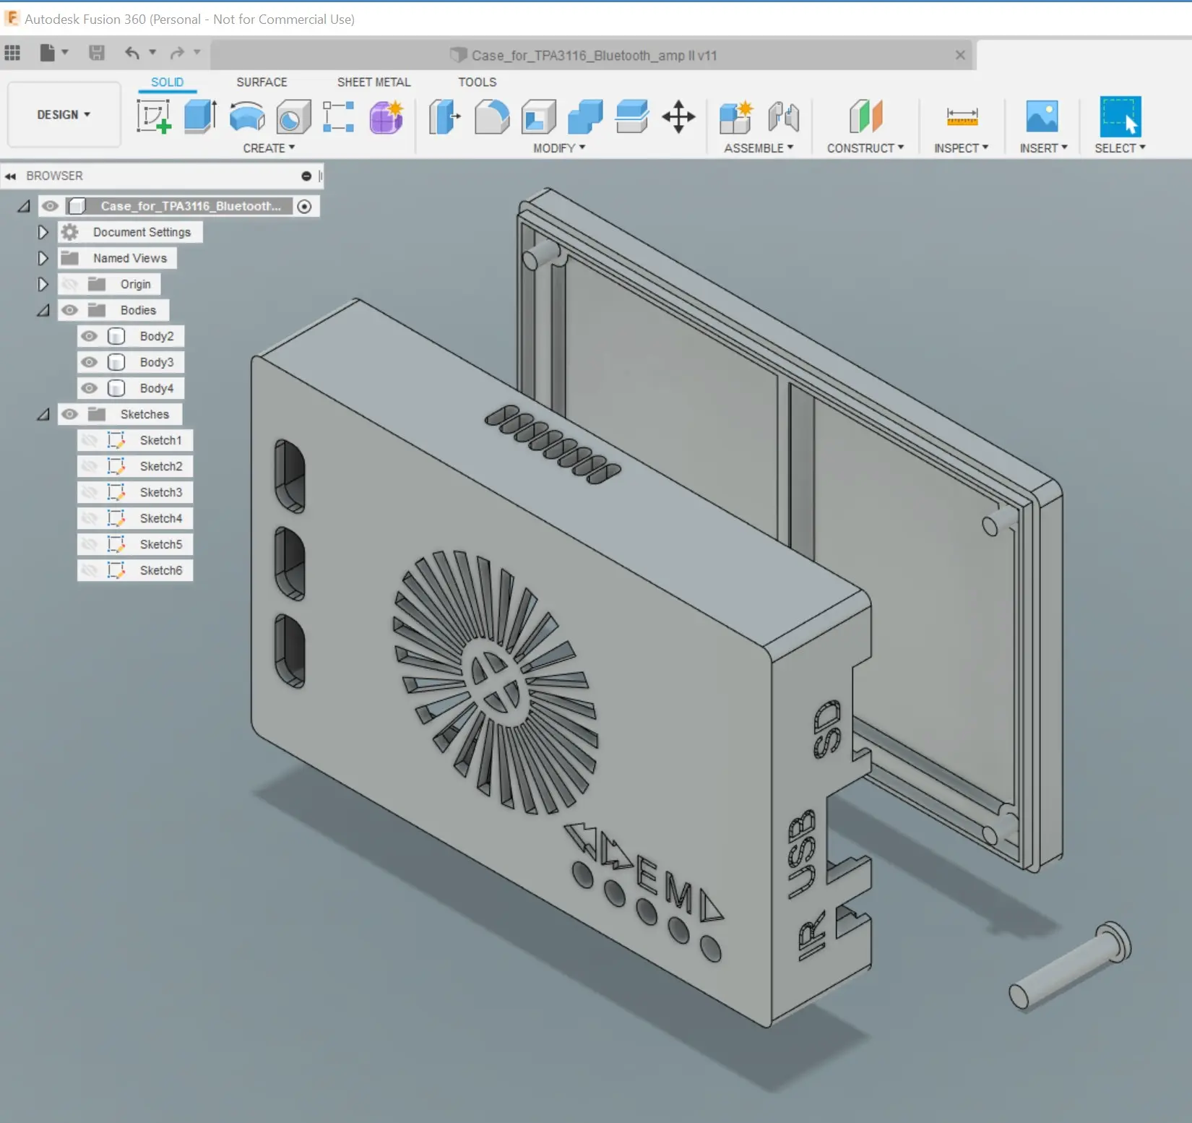This screenshot has width=1192, height=1123.
Task: Select the Create Form tool
Action: tap(386, 116)
